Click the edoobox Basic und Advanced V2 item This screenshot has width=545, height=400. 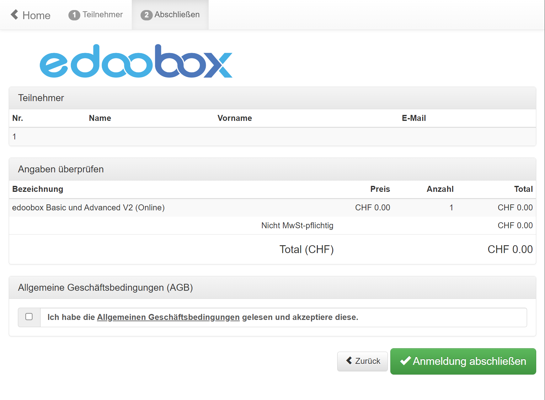[88, 208]
